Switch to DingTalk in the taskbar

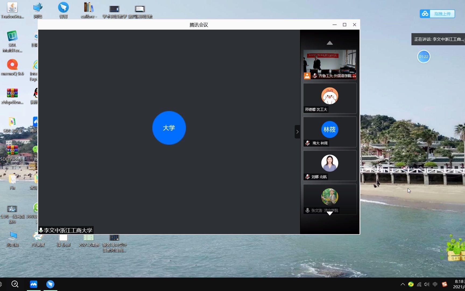pos(50,284)
